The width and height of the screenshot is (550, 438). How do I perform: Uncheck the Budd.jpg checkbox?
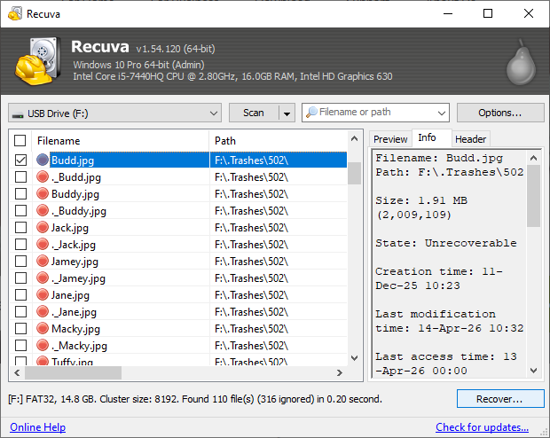[x=20, y=160]
